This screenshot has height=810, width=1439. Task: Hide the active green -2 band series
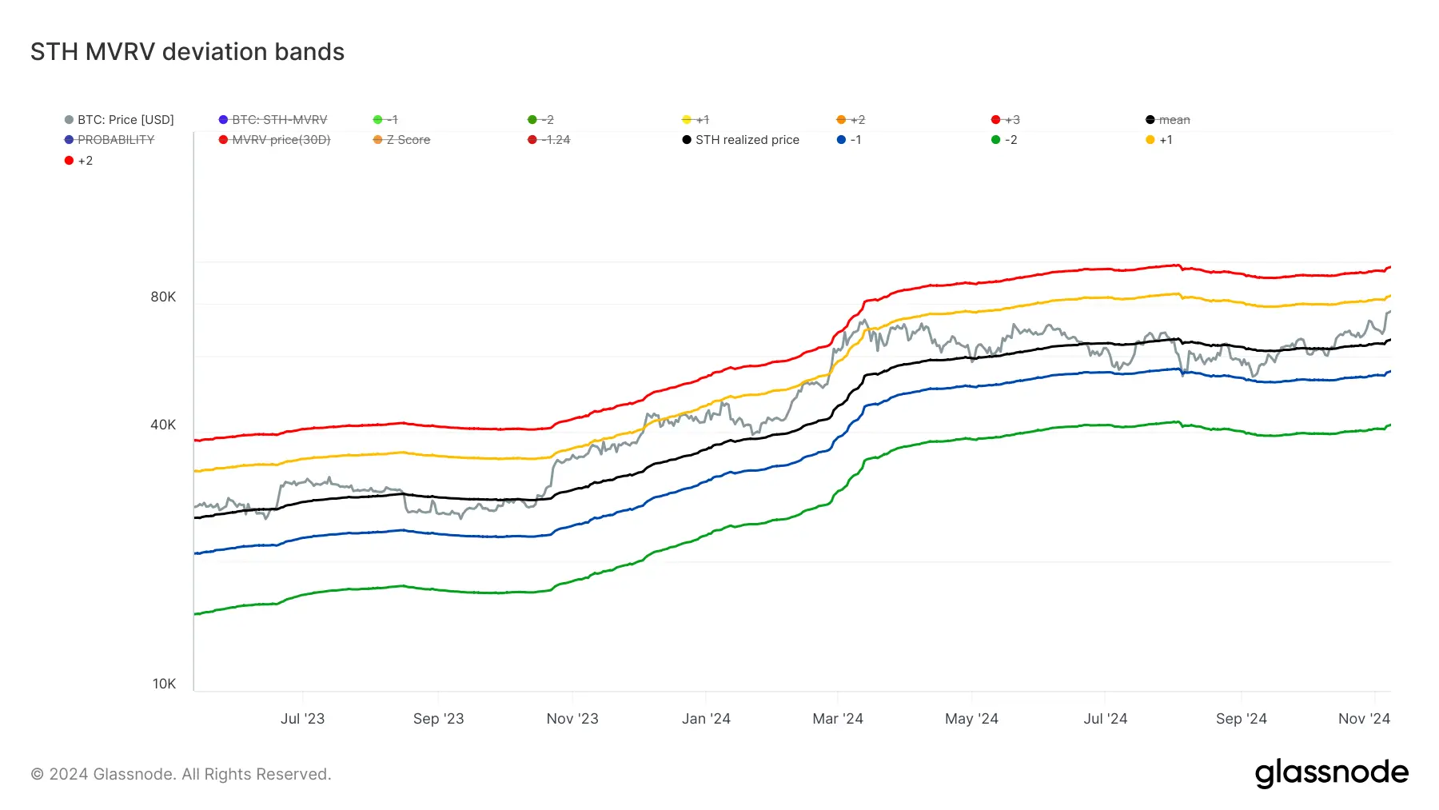1004,140
